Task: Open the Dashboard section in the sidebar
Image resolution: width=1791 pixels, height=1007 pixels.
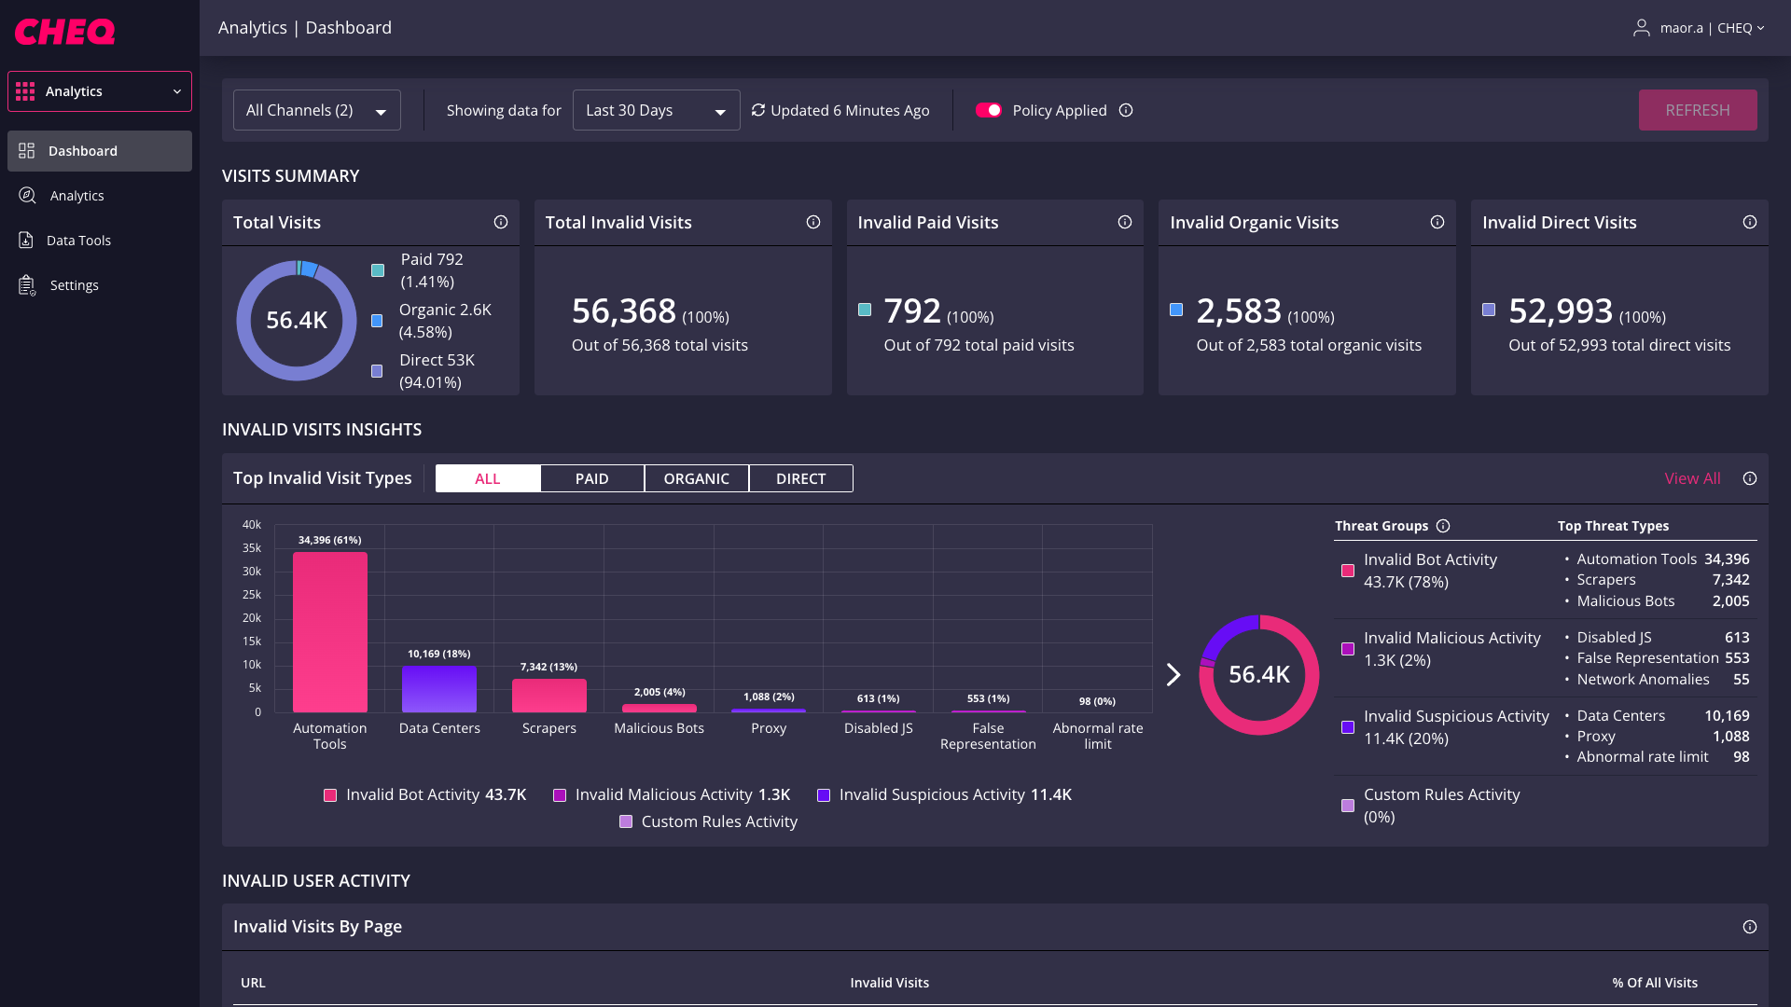Action: tap(83, 150)
